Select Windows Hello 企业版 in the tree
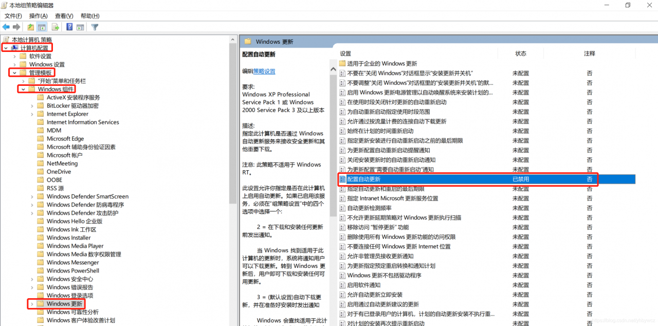Screen dimensions: 658x326 pos(75,221)
